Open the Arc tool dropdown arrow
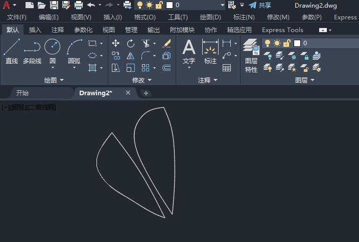Viewport: 359px width, 242px height. [74, 68]
